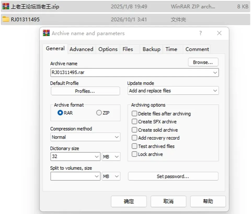Check Test archived files

coord(134,146)
